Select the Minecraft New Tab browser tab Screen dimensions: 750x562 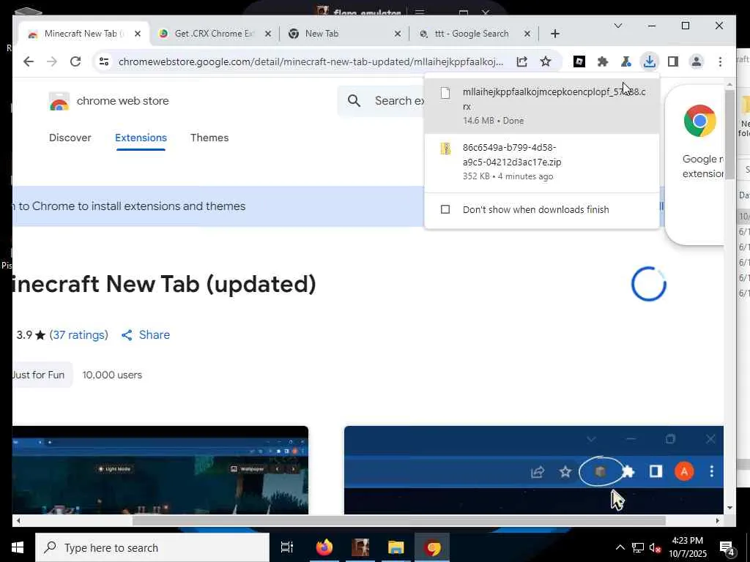pos(83,34)
